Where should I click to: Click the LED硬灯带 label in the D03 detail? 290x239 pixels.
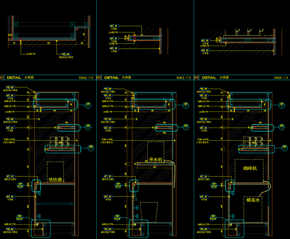pos(204,46)
